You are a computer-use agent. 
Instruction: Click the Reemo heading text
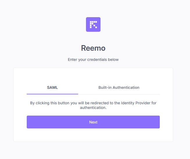[x=93, y=48]
